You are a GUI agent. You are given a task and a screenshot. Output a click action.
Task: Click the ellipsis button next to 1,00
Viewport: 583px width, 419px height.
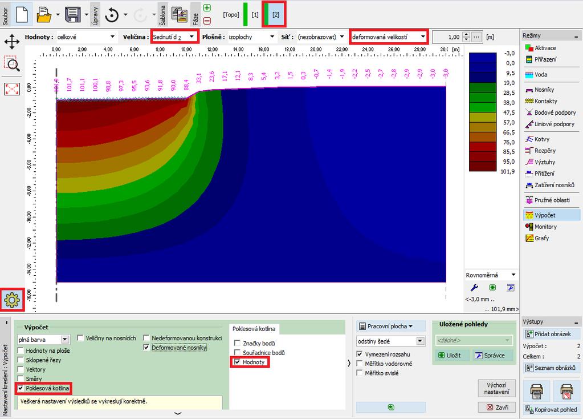477,37
